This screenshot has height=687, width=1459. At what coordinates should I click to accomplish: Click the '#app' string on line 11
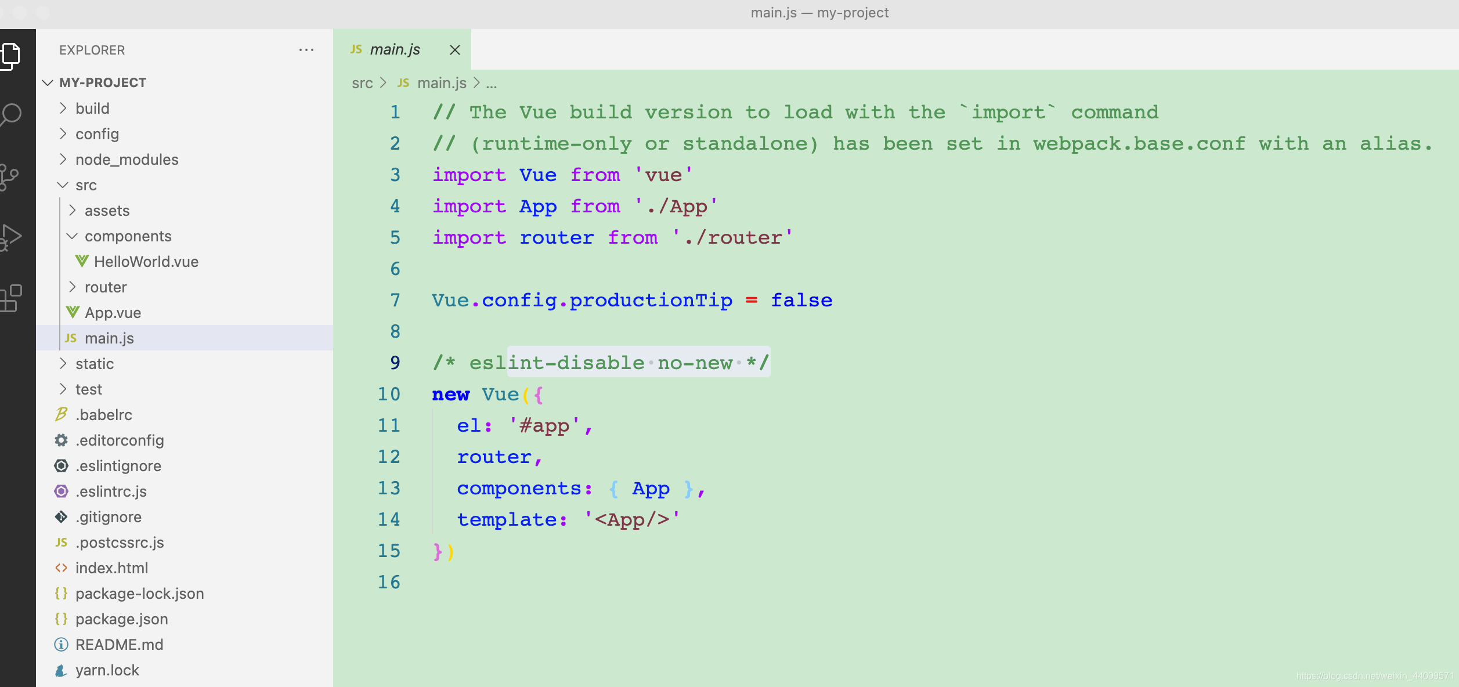(x=544, y=426)
